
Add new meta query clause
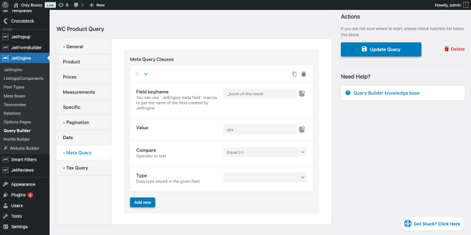tap(143, 202)
